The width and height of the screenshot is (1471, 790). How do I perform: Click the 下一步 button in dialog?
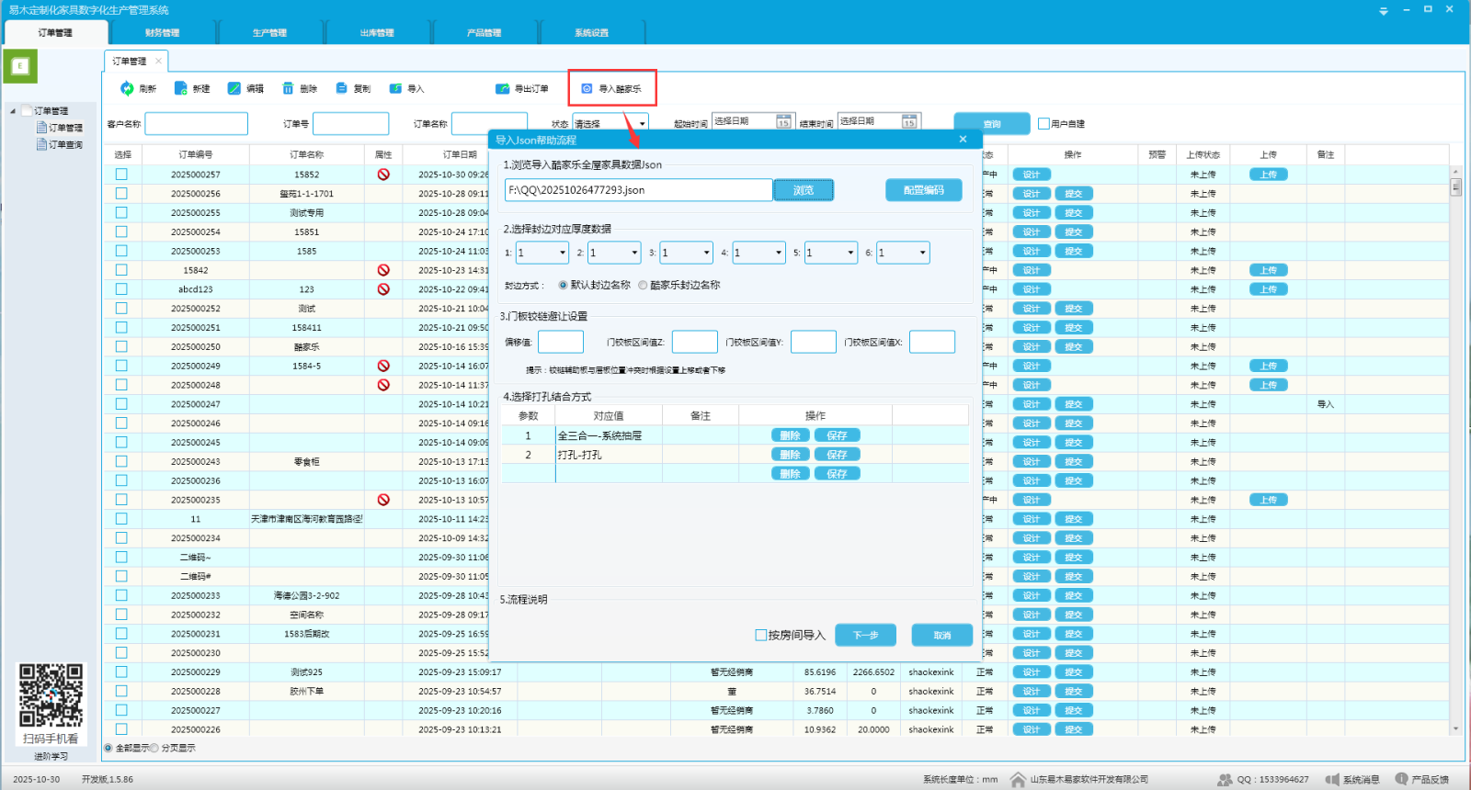(865, 635)
